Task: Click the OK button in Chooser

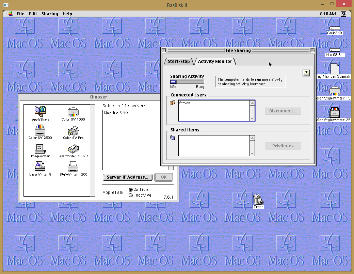Action: 164,177
